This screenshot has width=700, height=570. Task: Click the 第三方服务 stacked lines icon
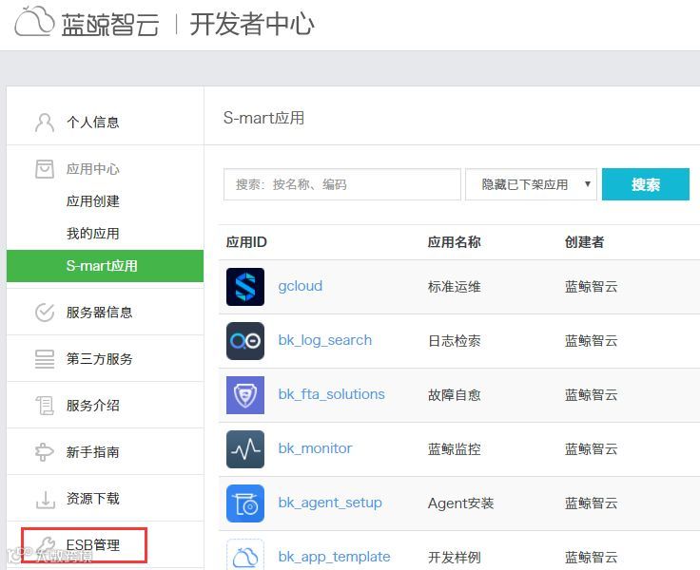pos(44,359)
